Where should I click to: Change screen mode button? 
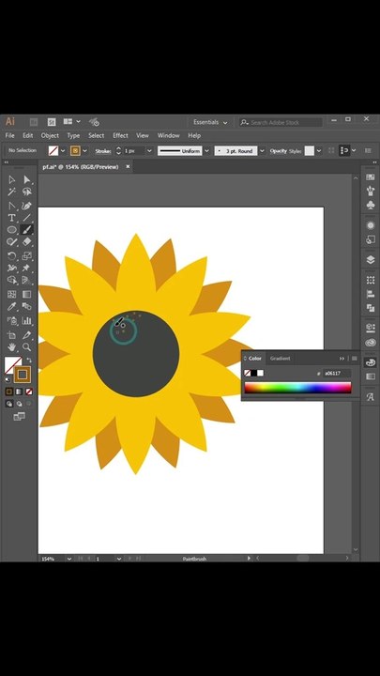[19, 417]
